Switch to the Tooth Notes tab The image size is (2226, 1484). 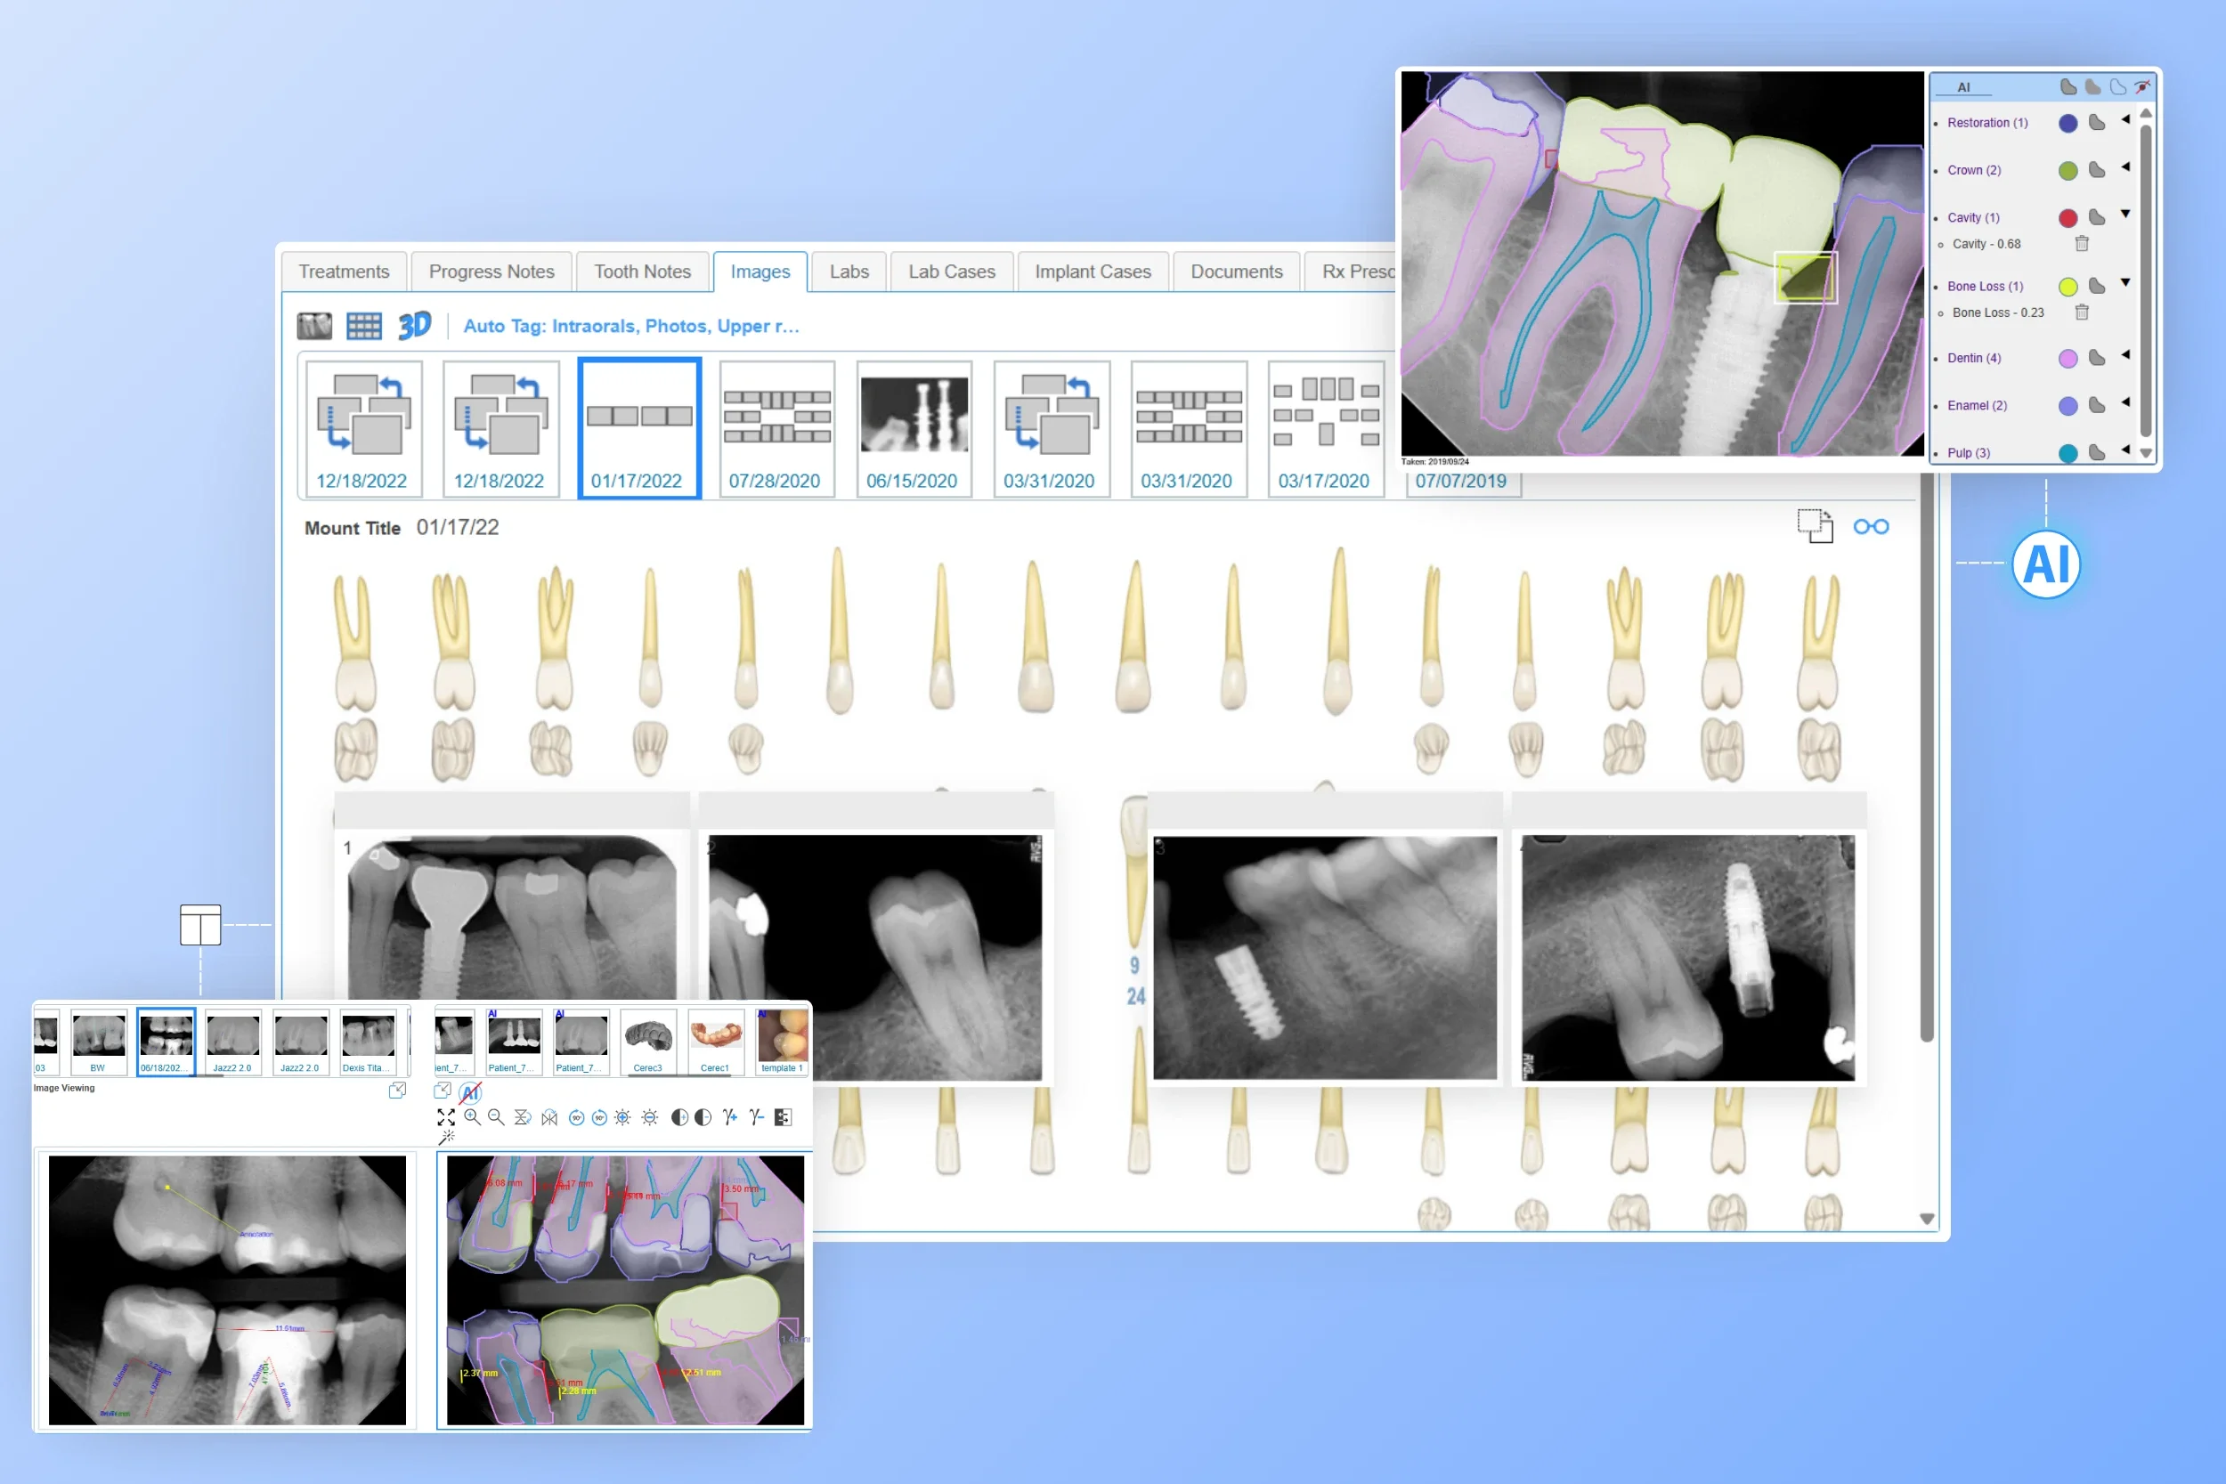tap(643, 272)
